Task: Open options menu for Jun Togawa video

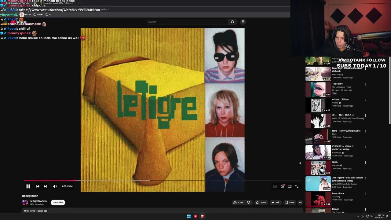Action: [365, 178]
